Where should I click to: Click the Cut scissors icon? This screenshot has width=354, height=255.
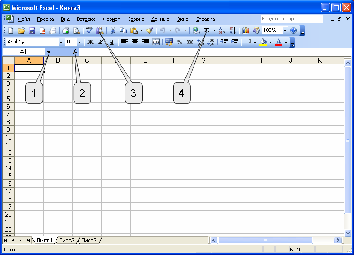pyautogui.click(x=112, y=30)
